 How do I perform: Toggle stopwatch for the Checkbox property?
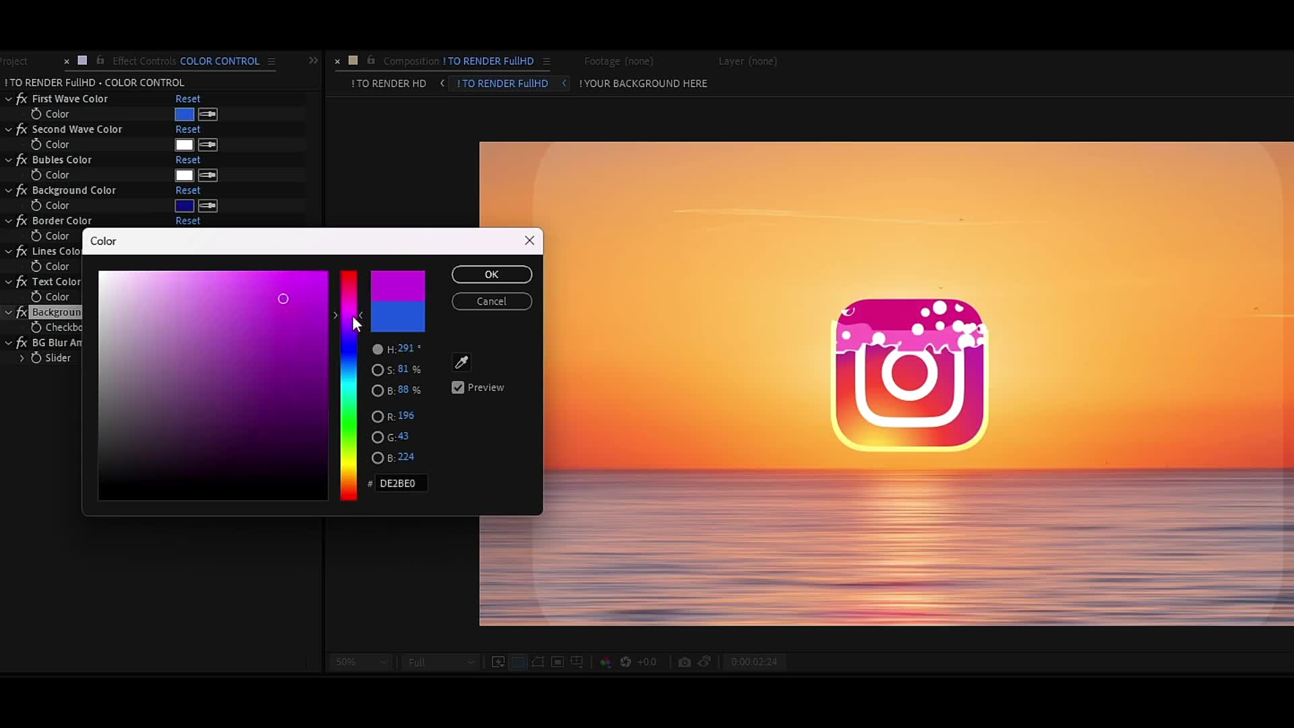(x=36, y=327)
